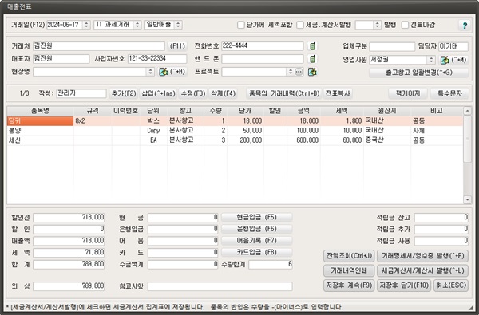Click the 품목명 column header
Image resolution: width=479 pixels, height=315 pixels.
click(x=41, y=111)
